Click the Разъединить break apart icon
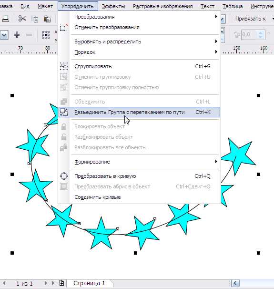 click(64, 112)
